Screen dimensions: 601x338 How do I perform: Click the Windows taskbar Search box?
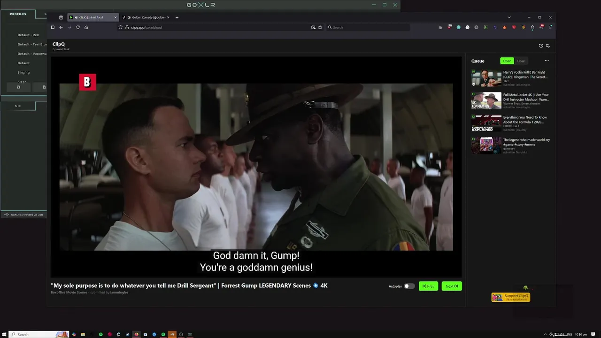[x=39, y=334]
